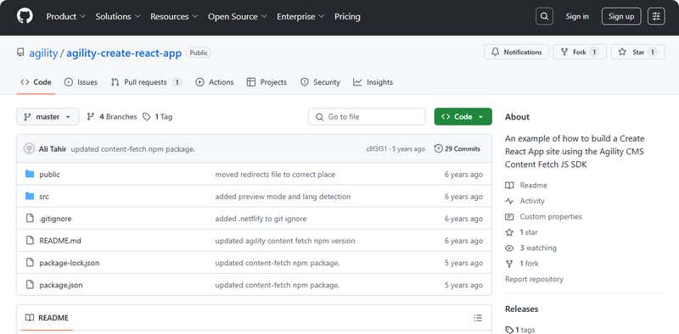Screen dimensions: 679x334
Task: Click the Custom properties icon
Action: pyautogui.click(x=509, y=216)
